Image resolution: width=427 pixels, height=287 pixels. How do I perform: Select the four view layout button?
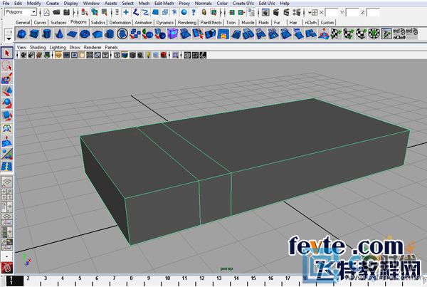pyautogui.click(x=7, y=194)
